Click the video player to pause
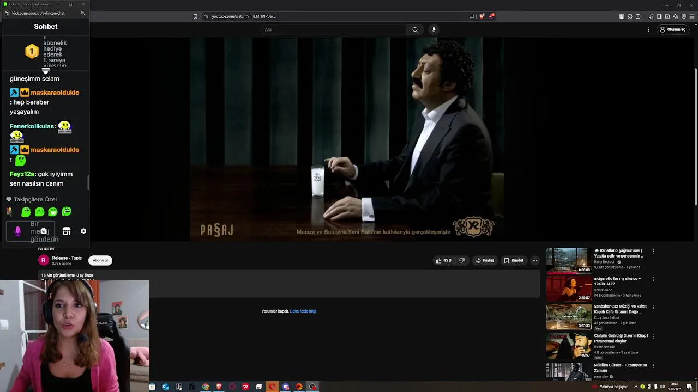The image size is (698, 392). (x=347, y=138)
